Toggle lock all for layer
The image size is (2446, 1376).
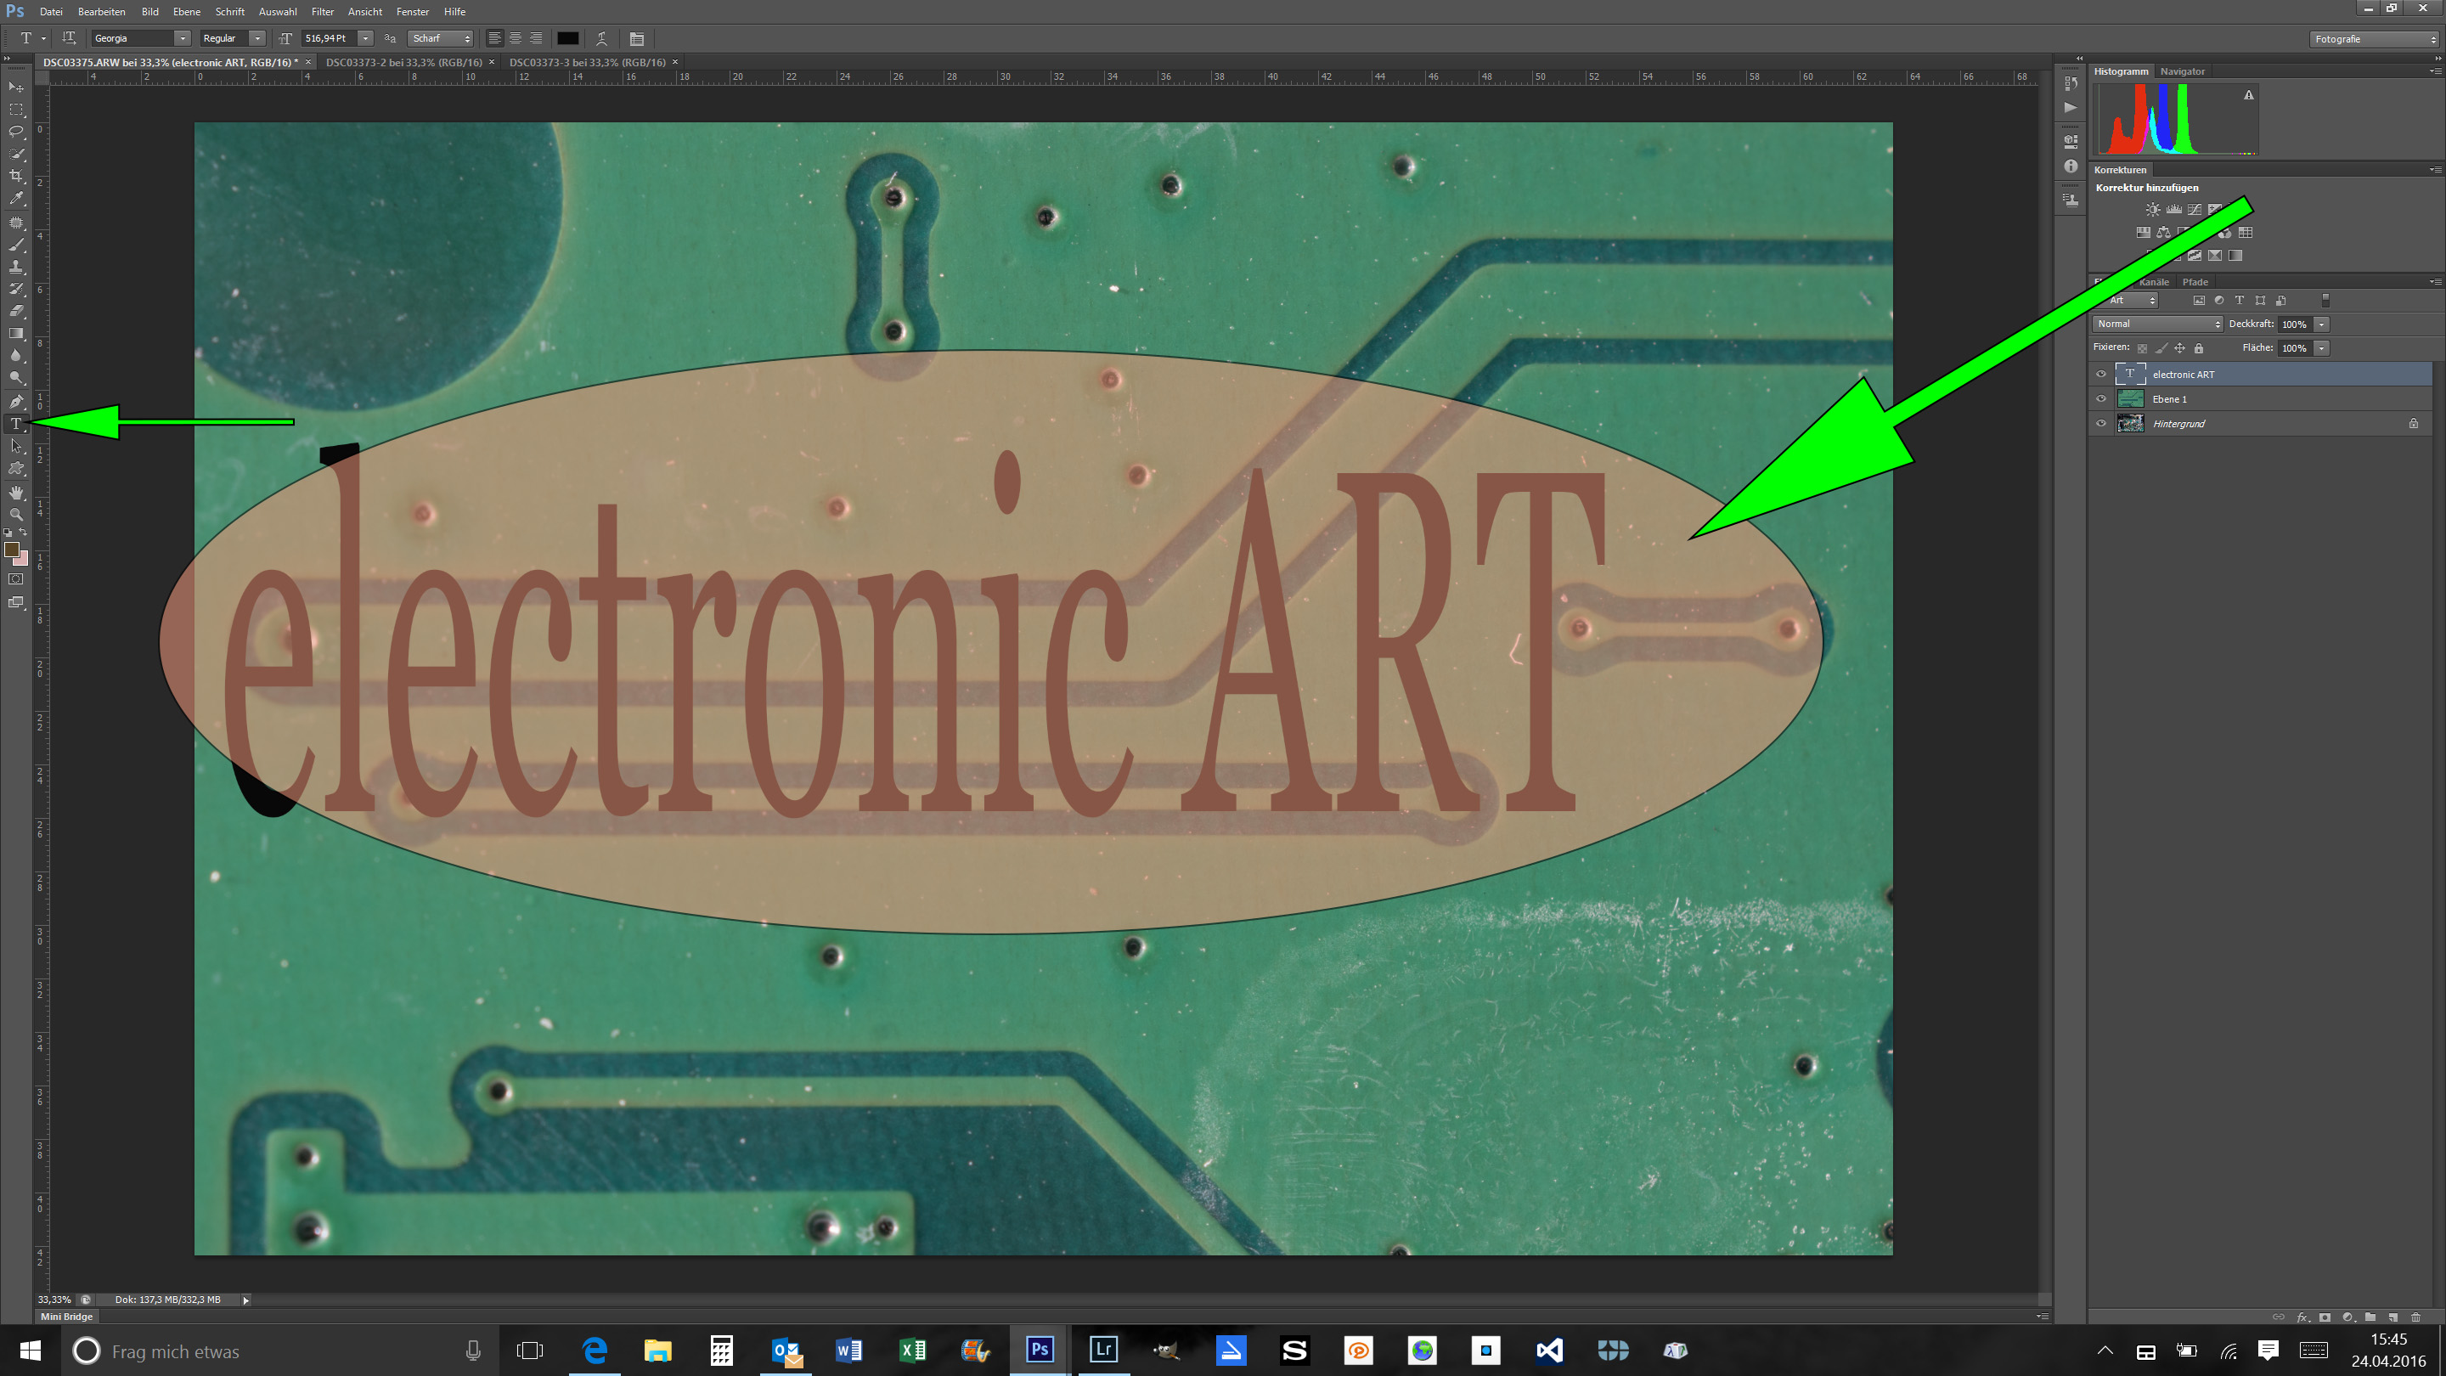[2199, 348]
